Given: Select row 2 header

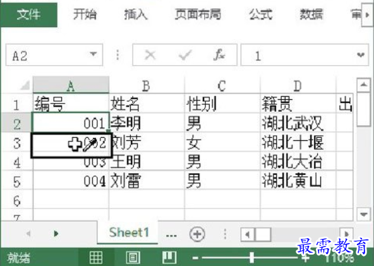Looking at the screenshot, I should (x=16, y=123).
